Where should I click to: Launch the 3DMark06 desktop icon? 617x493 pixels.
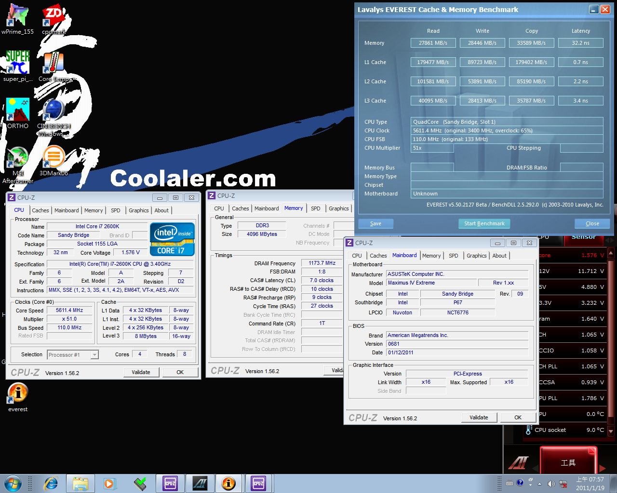tap(54, 160)
